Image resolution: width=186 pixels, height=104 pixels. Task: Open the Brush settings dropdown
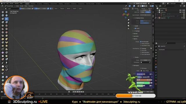click(x=56, y=8)
